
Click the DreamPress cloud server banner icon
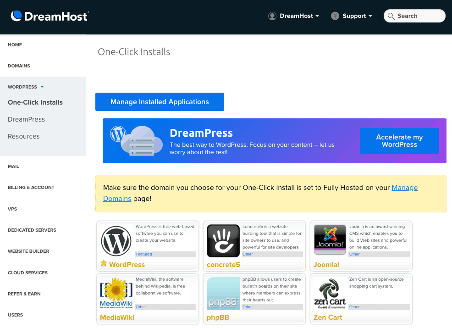point(136,141)
